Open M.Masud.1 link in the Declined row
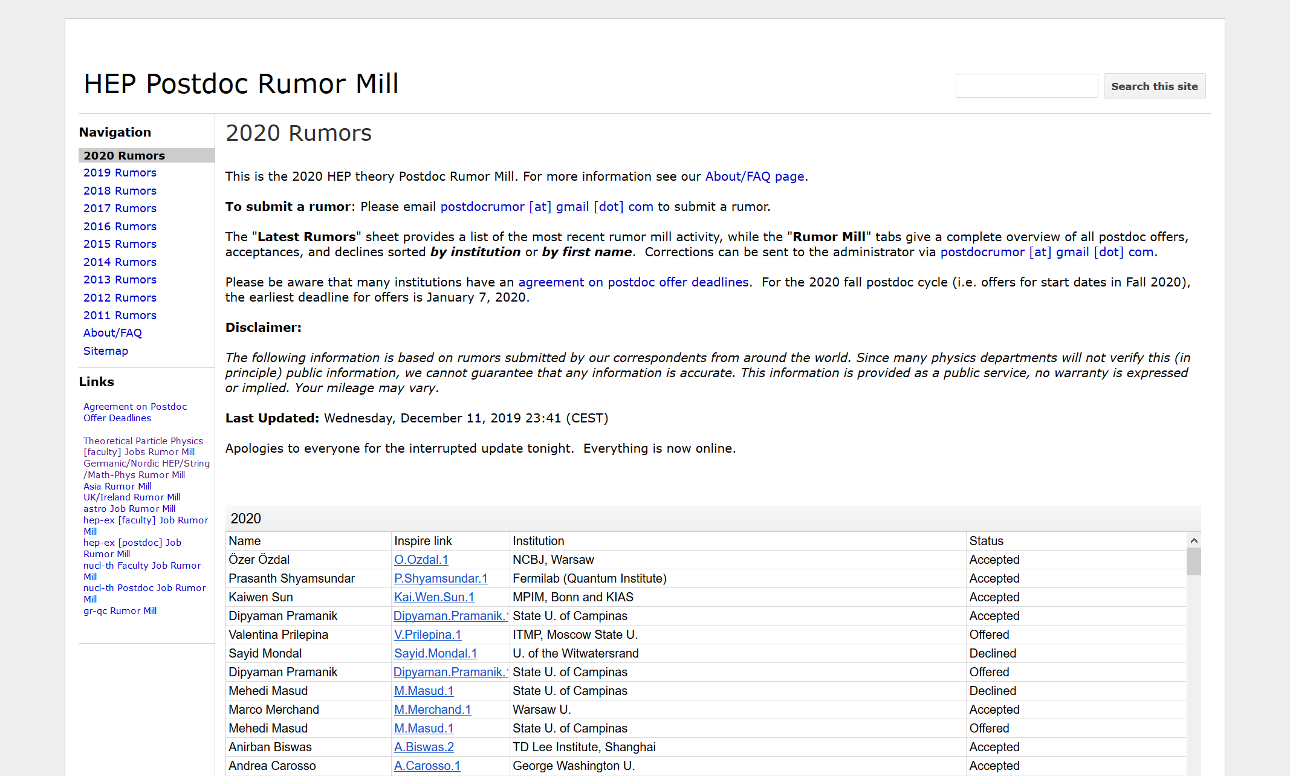The width and height of the screenshot is (1290, 776). pos(424,691)
